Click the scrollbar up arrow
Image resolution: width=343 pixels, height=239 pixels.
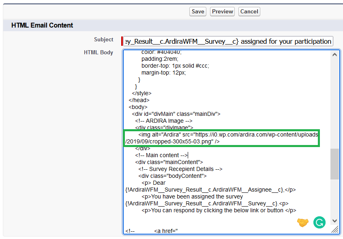tap(335, 54)
